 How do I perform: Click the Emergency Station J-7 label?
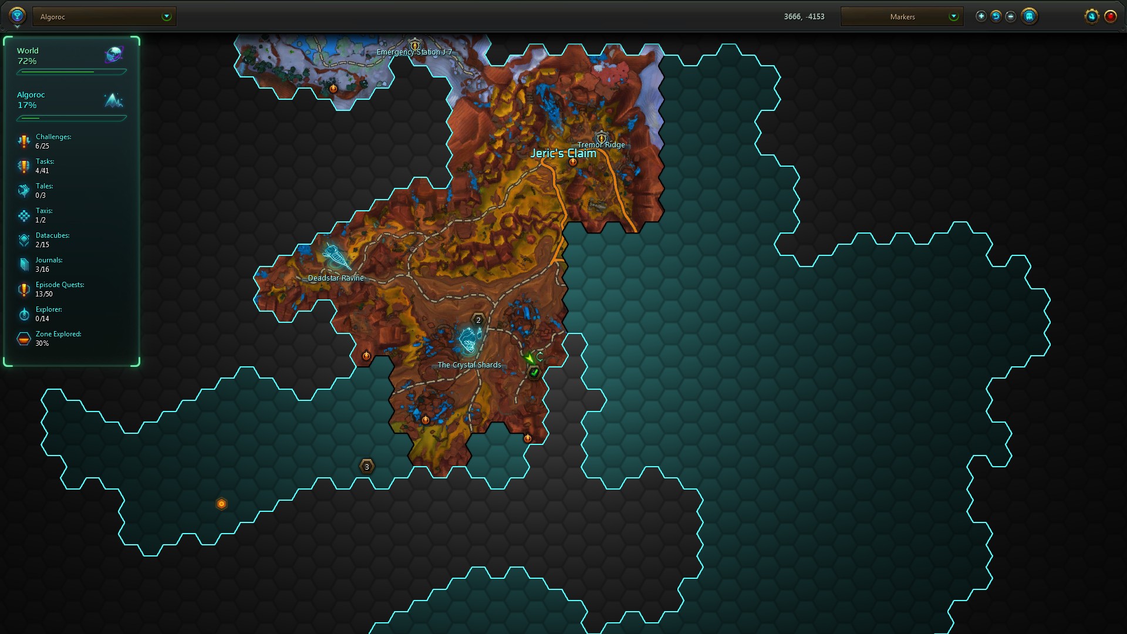(x=414, y=52)
